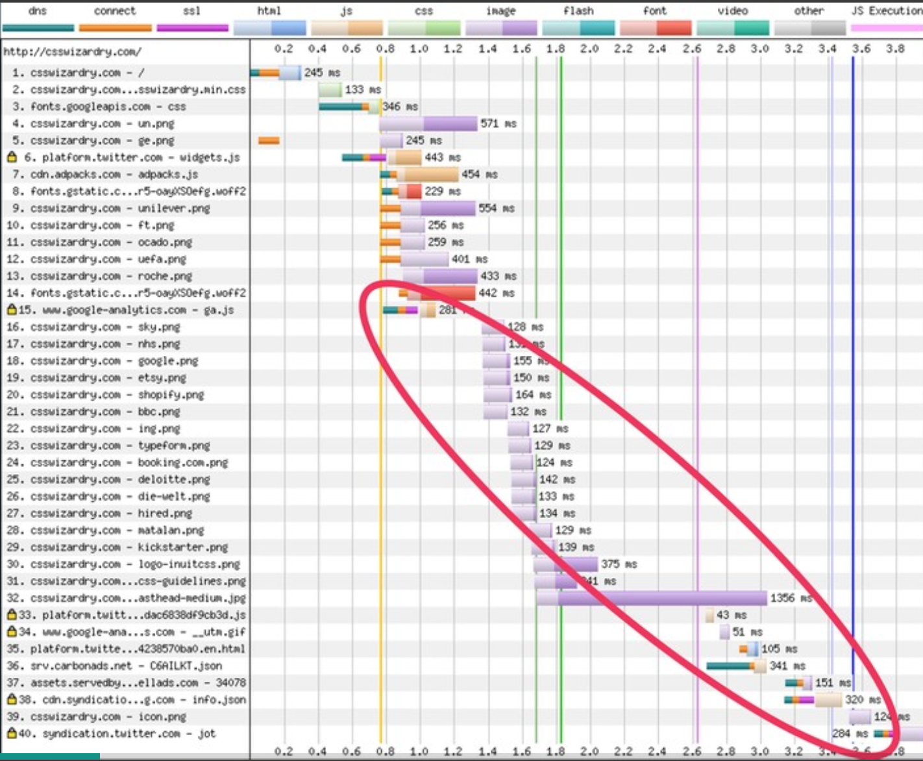Select request 39 icon.png
The image size is (923, 761).
[96, 716]
